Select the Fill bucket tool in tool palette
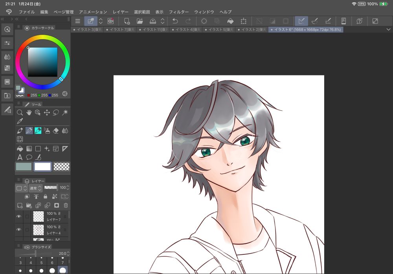393x274 pixels. coord(20,149)
